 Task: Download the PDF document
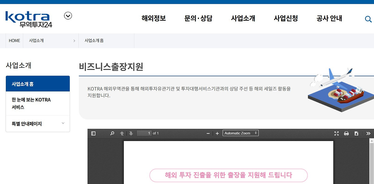click(356, 133)
